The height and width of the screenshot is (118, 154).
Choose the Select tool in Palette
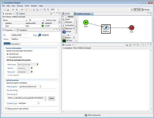click(68, 19)
